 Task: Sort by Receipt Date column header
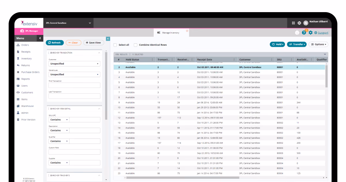tap(204, 60)
